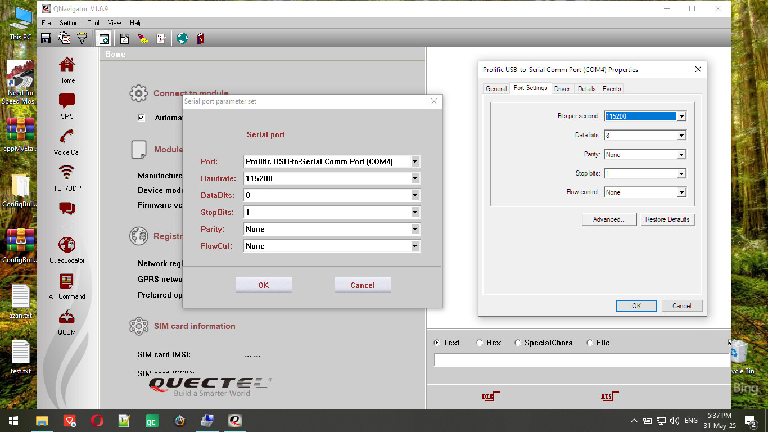
Task: Switch to the Driver tab
Action: (x=562, y=89)
